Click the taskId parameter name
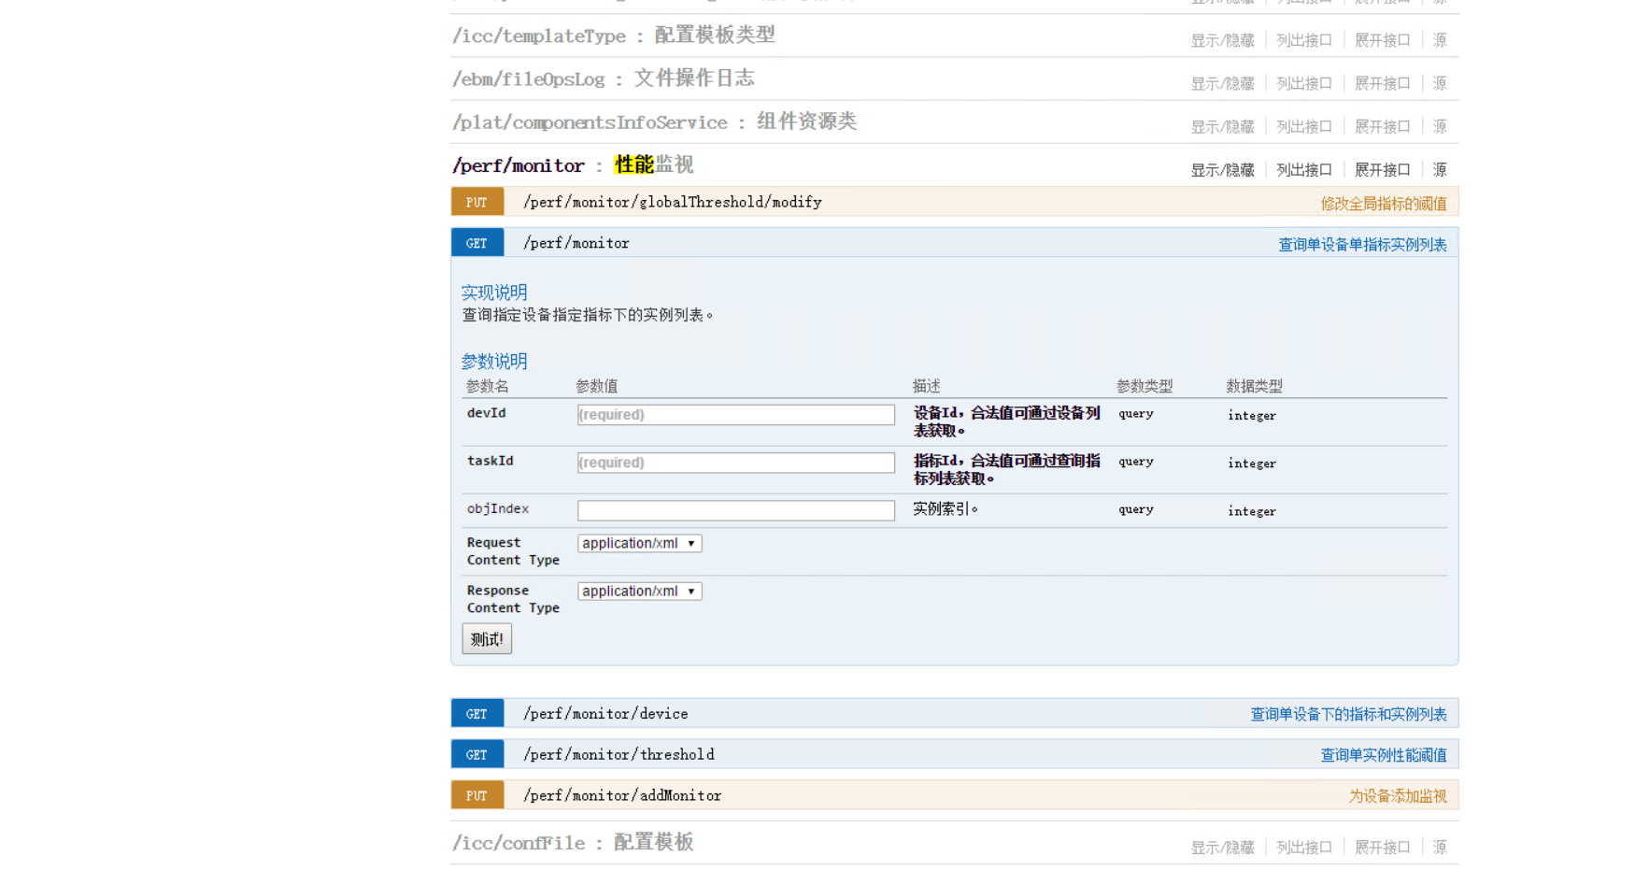 pos(490,461)
